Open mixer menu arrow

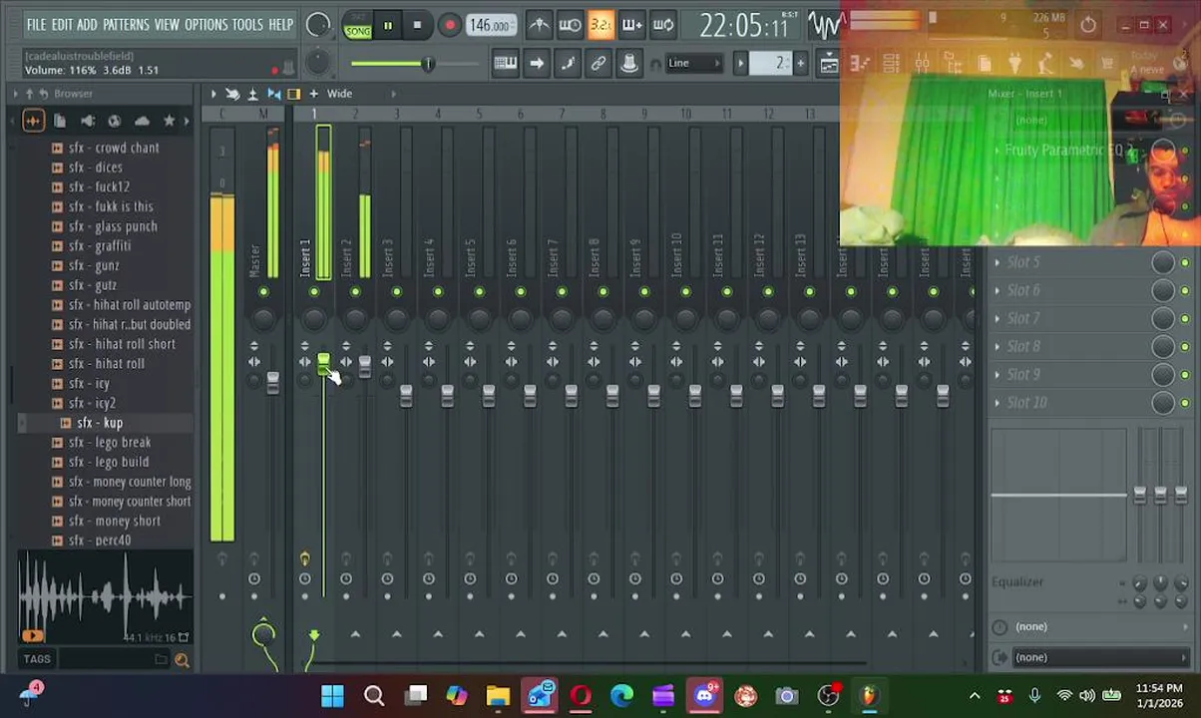tap(212, 93)
